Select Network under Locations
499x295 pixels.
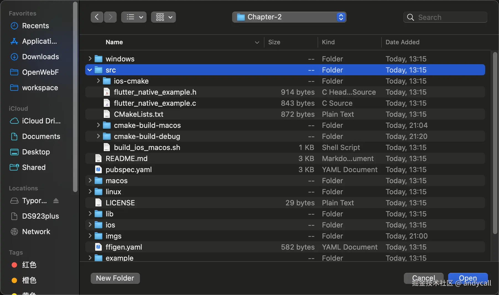click(36, 232)
